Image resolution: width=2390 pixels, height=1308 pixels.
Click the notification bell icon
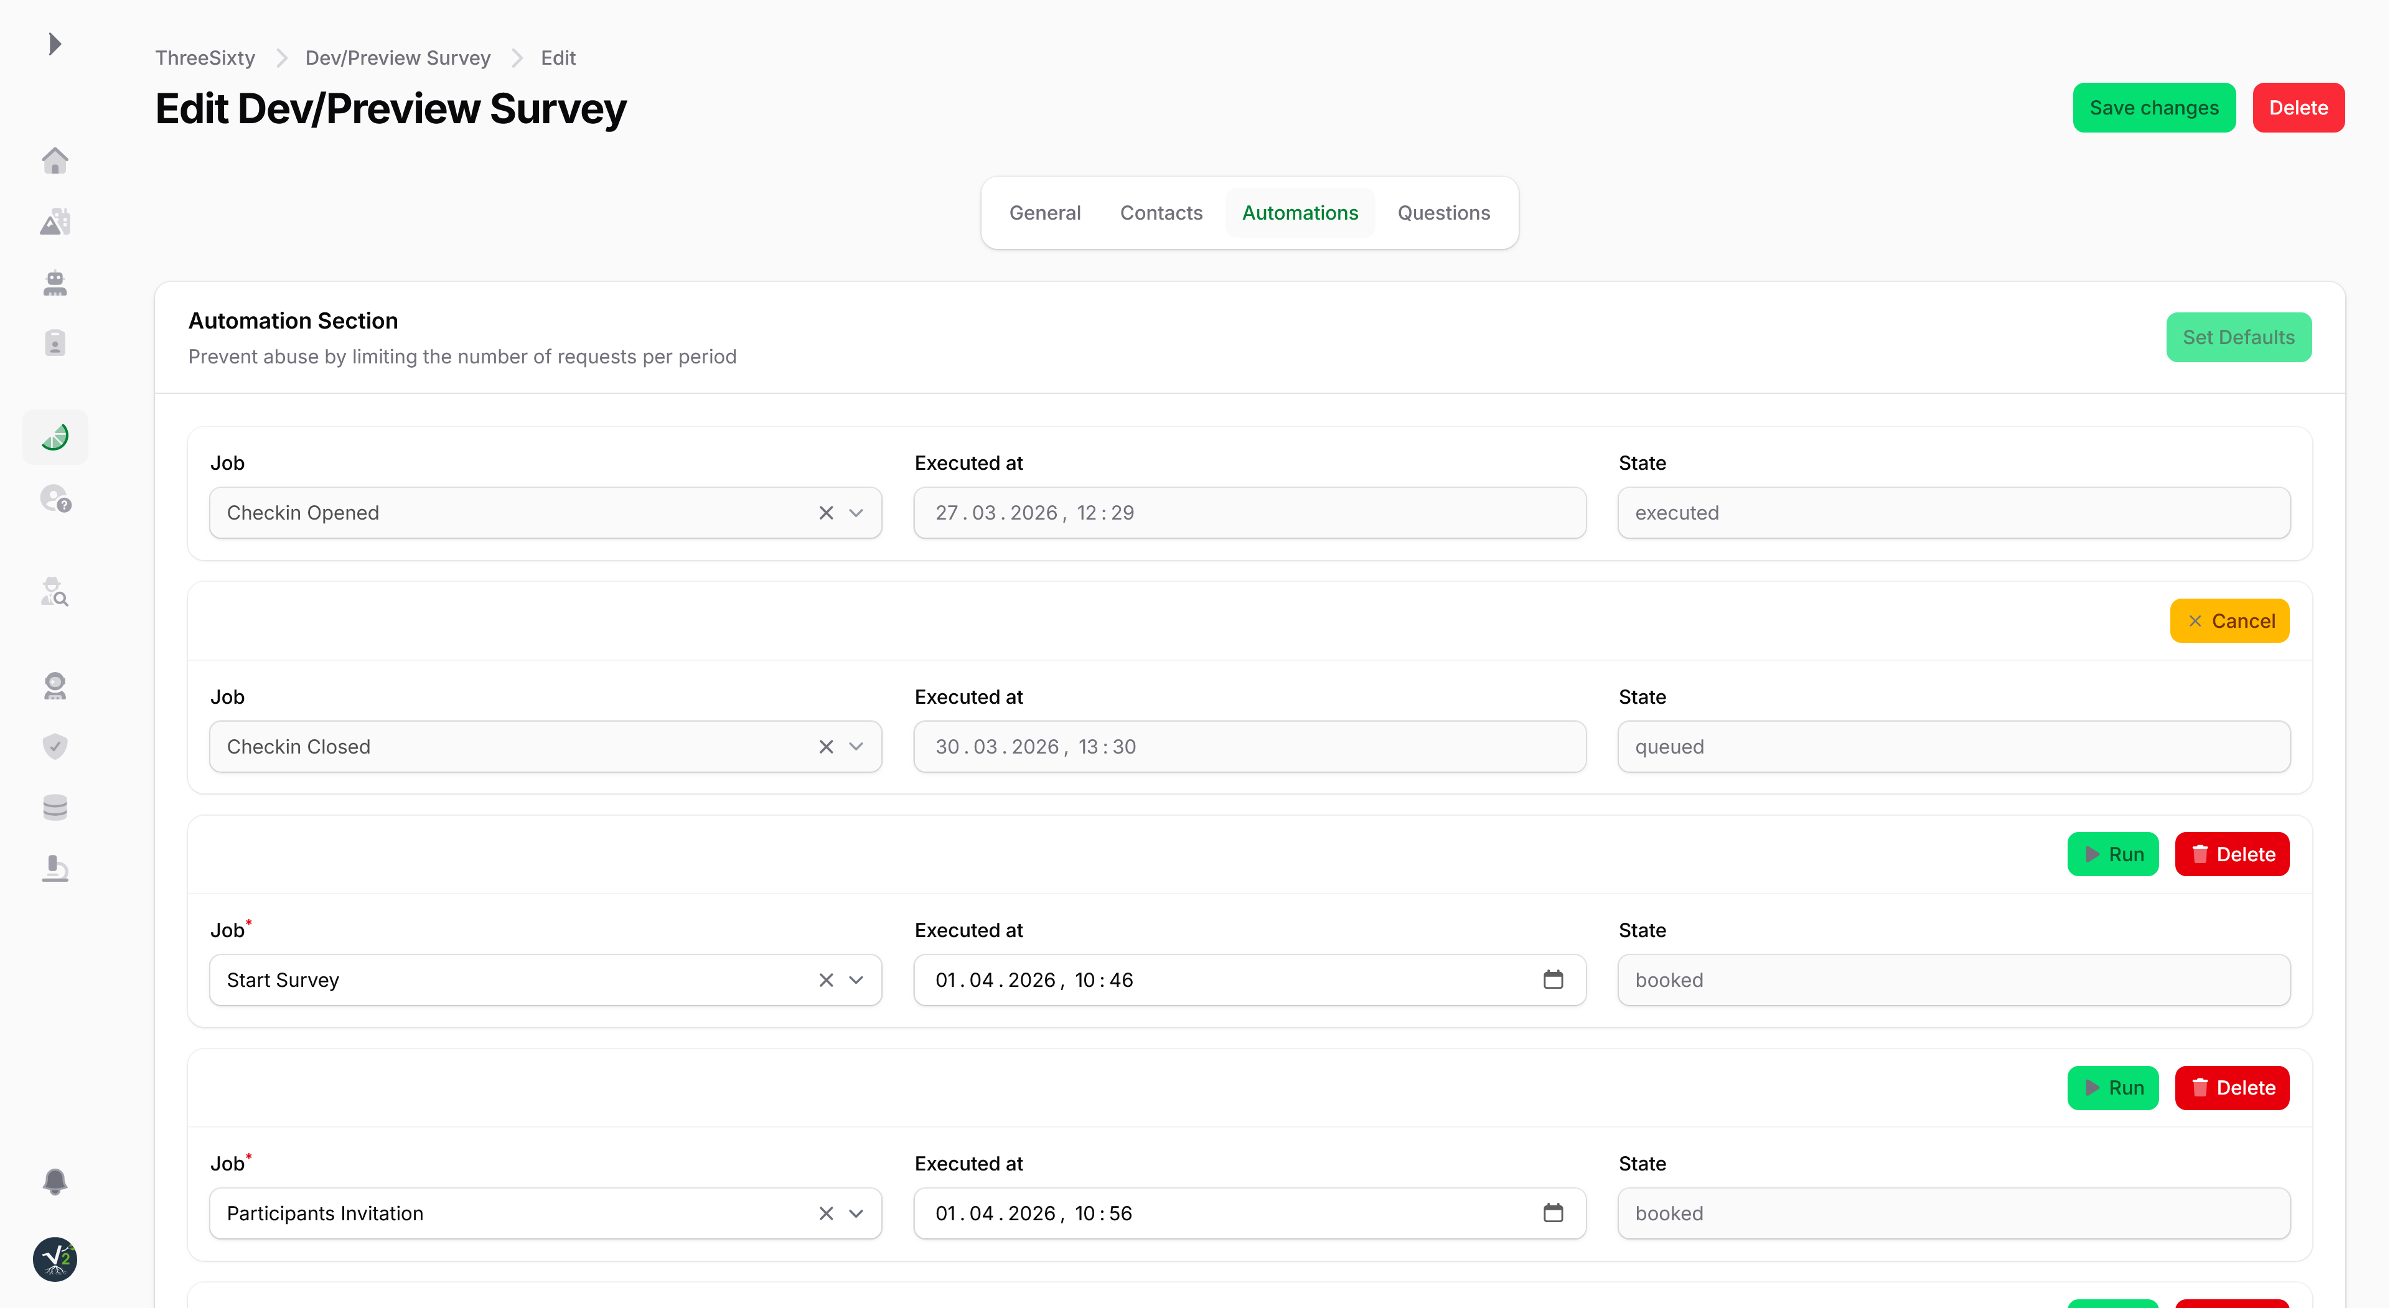click(x=55, y=1181)
